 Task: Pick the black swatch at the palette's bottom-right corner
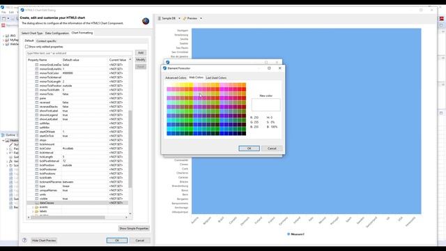[244, 133]
